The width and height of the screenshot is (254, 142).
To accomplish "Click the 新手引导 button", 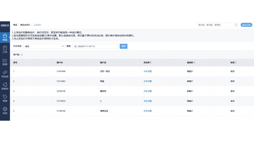I will click(246, 25).
